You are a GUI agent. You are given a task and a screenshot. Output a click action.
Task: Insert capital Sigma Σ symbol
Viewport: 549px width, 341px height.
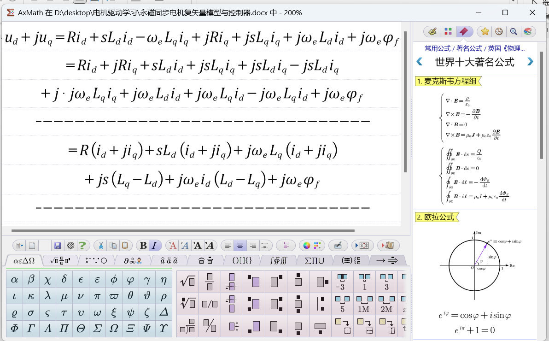pos(97,329)
